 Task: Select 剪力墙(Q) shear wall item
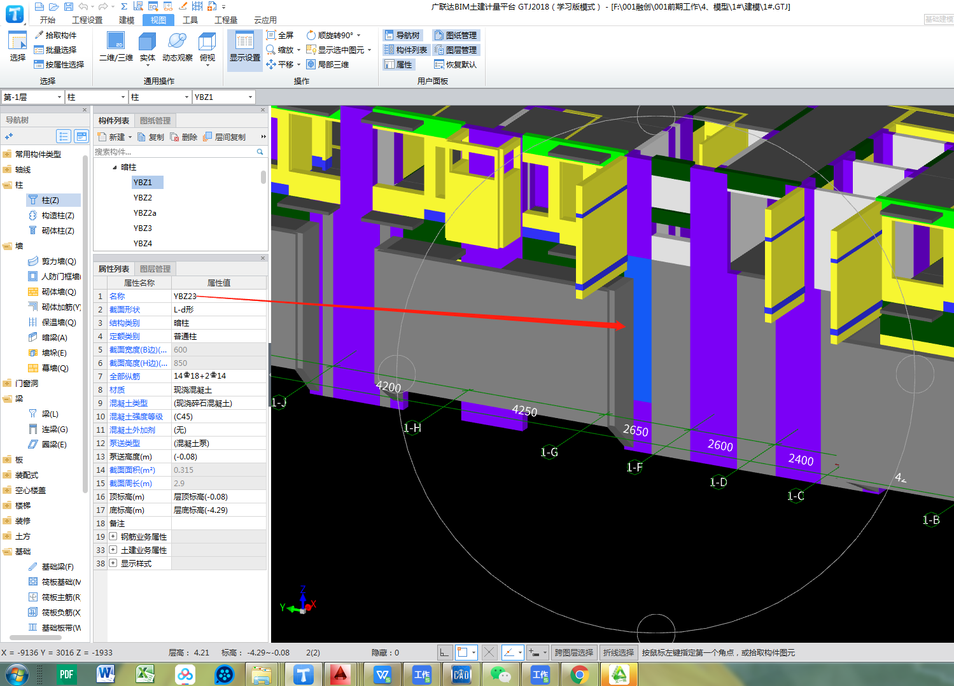tap(53, 261)
